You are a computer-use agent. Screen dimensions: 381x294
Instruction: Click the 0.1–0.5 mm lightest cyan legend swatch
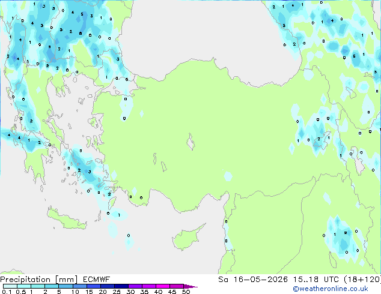10,286
